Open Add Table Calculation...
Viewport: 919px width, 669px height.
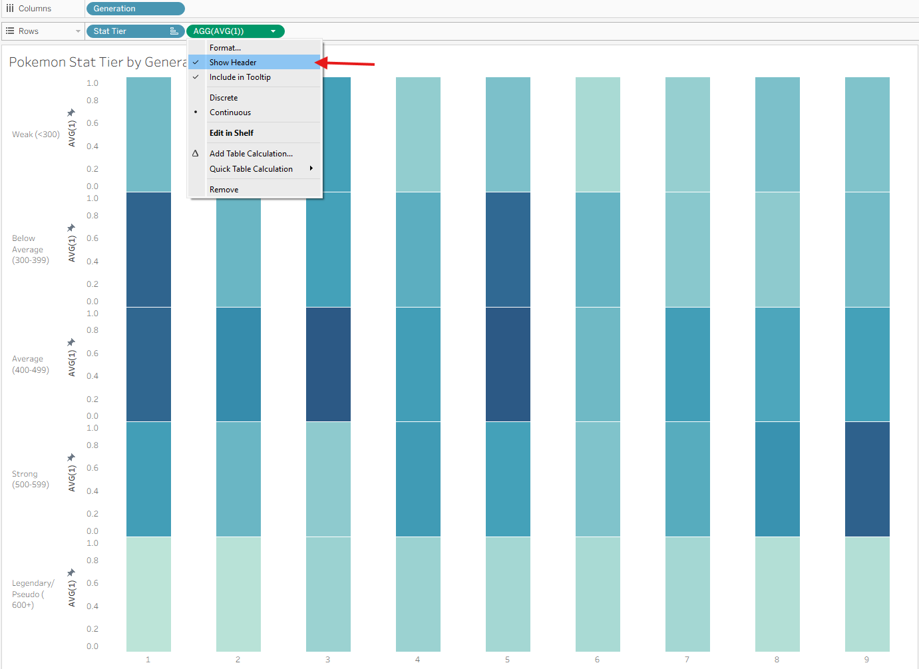[x=255, y=154]
